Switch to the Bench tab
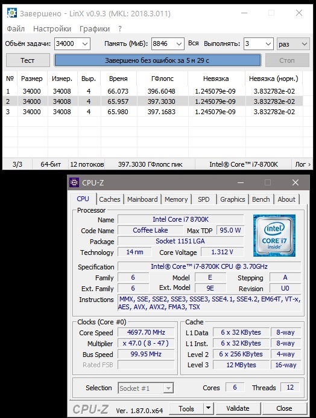The height and width of the screenshot is (418, 316). tap(261, 199)
